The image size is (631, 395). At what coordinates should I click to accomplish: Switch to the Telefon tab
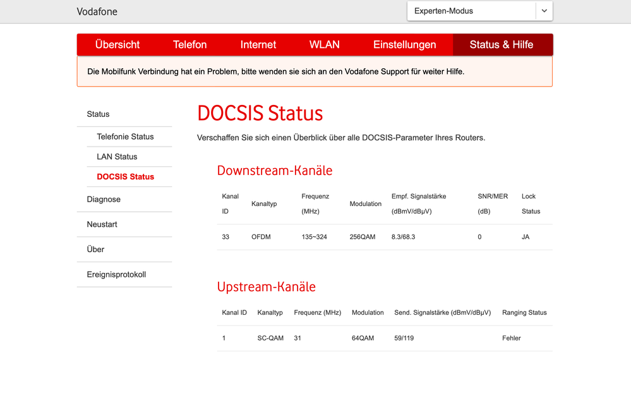[x=190, y=45]
